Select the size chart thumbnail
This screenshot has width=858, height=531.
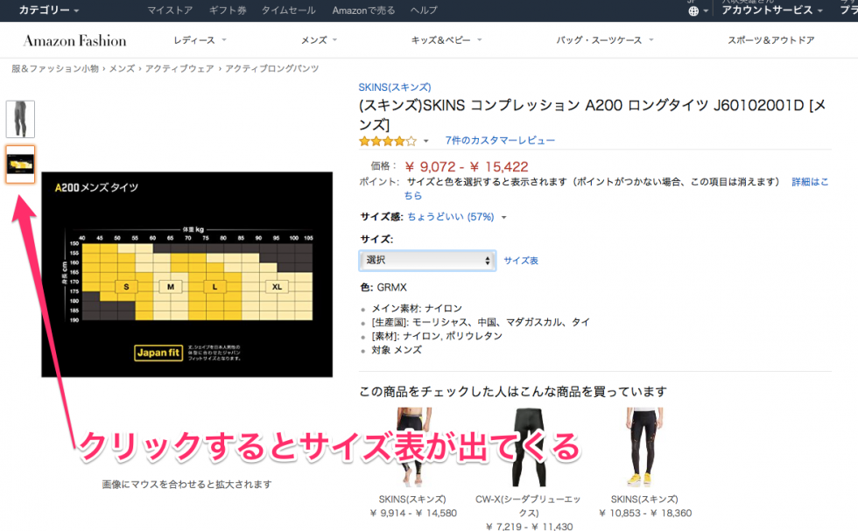(20, 164)
